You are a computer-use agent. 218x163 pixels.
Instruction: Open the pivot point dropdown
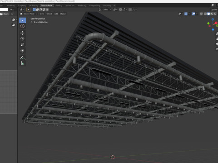(x=115, y=10)
